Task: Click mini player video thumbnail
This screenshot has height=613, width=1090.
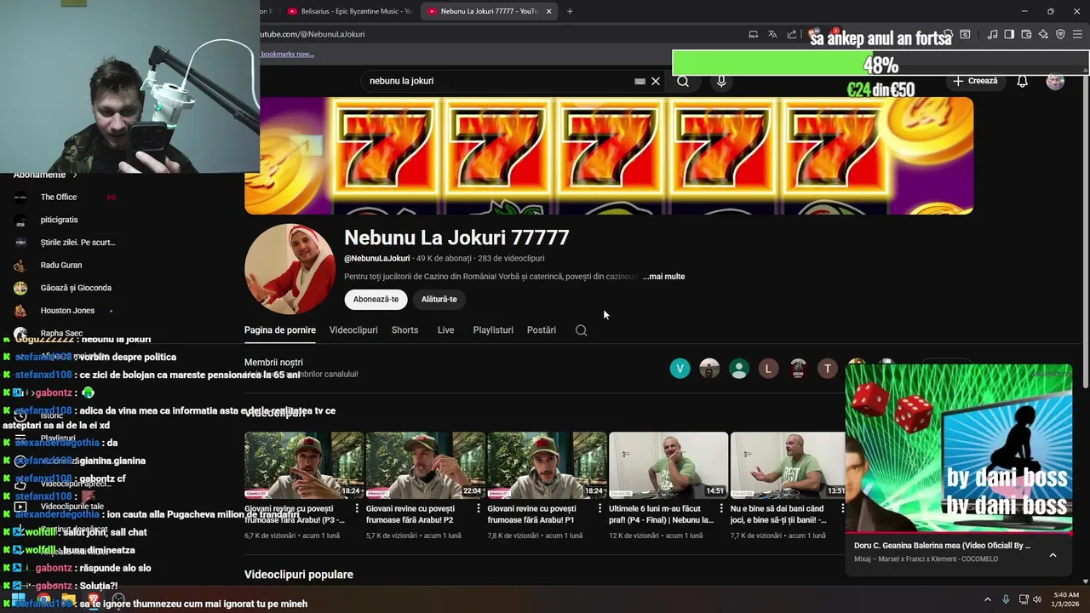Action: [x=959, y=448]
